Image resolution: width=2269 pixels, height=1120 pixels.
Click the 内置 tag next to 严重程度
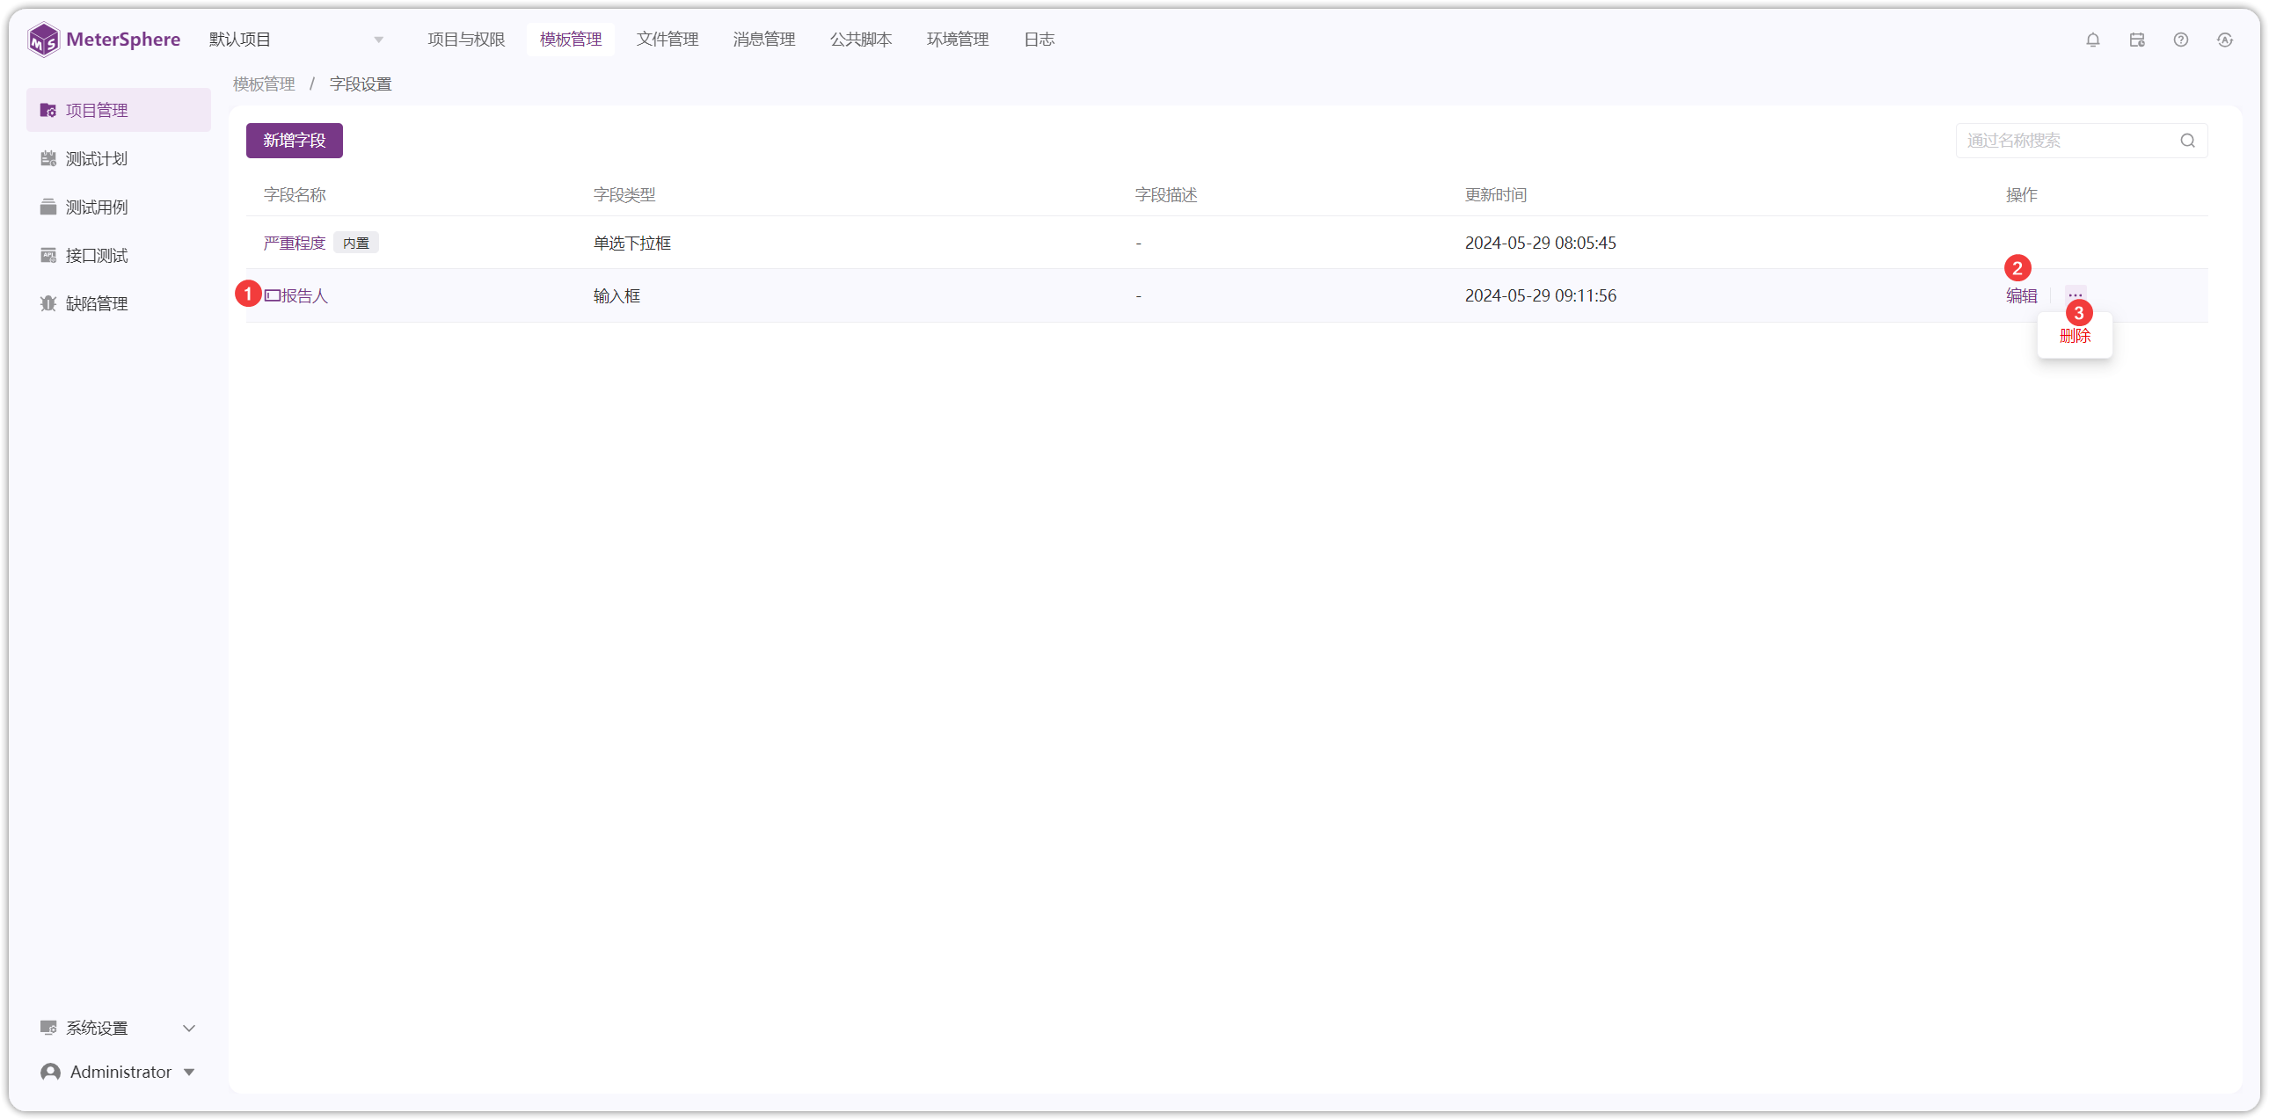[x=356, y=243]
